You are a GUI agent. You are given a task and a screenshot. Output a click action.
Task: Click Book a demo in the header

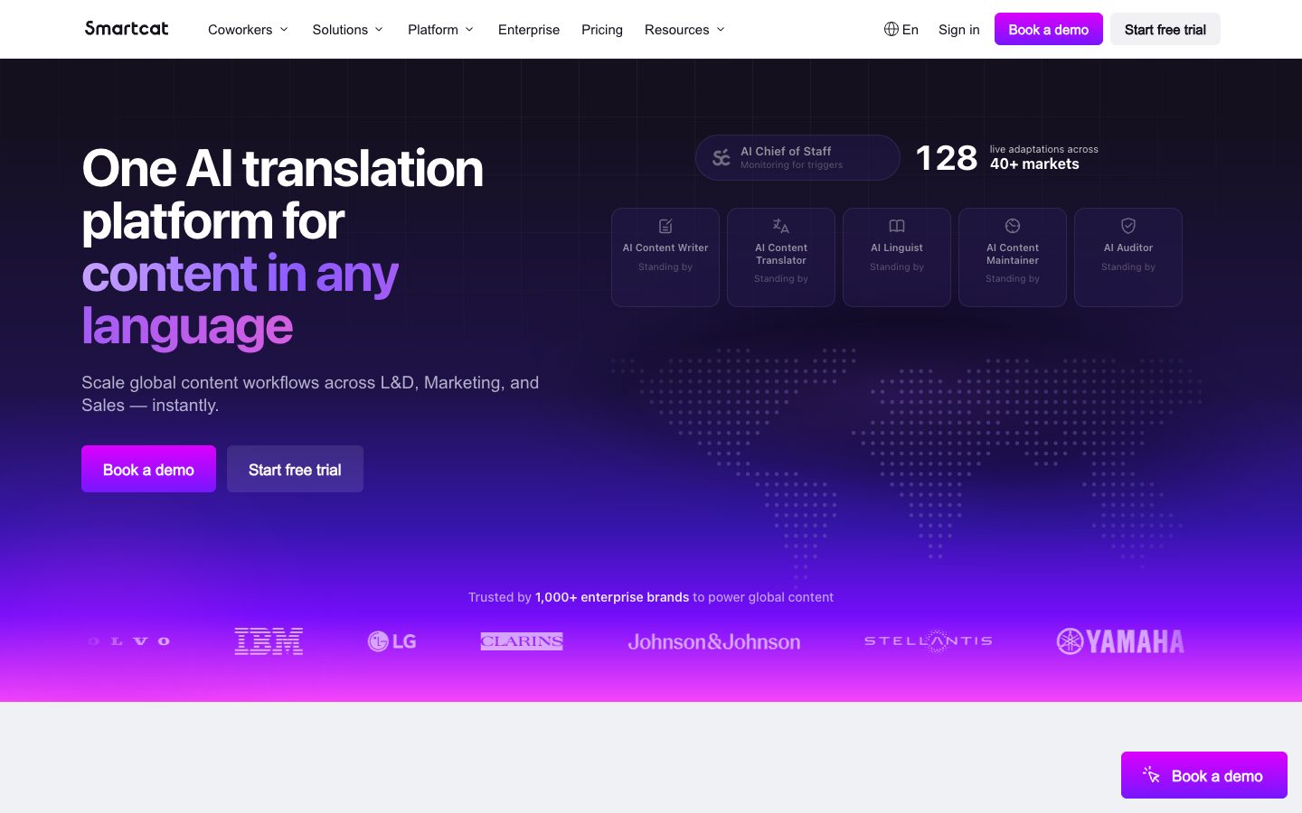tap(1049, 29)
